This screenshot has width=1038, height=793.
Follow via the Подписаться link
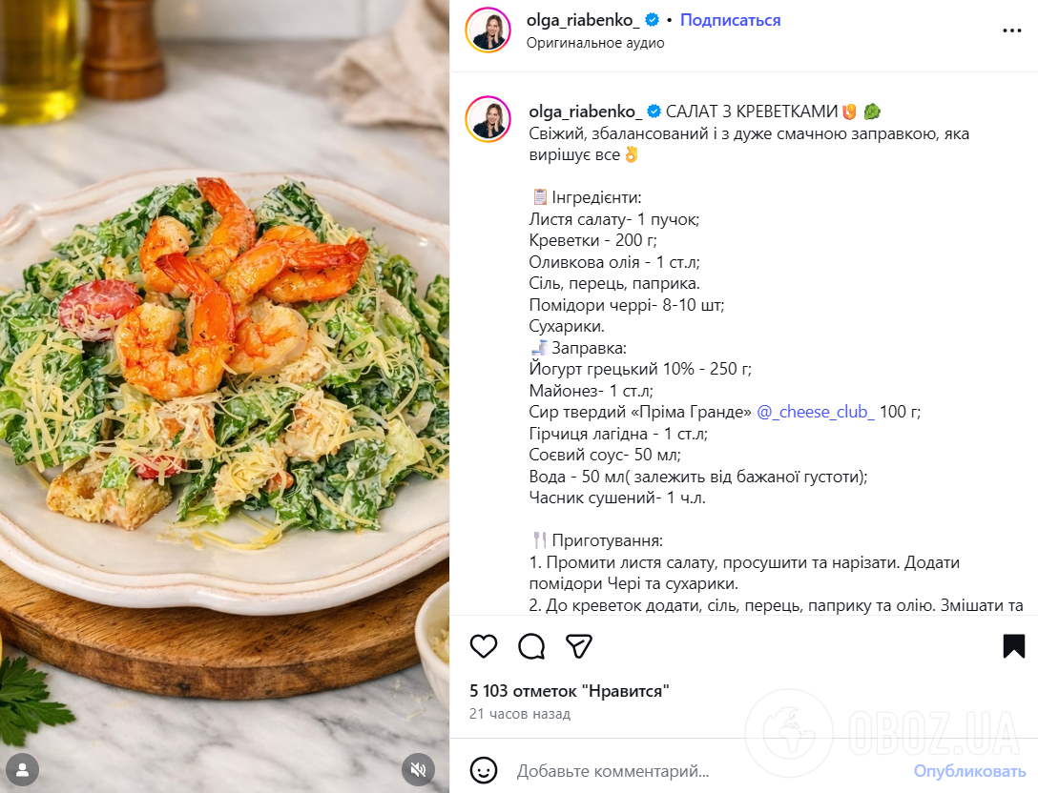click(x=730, y=21)
